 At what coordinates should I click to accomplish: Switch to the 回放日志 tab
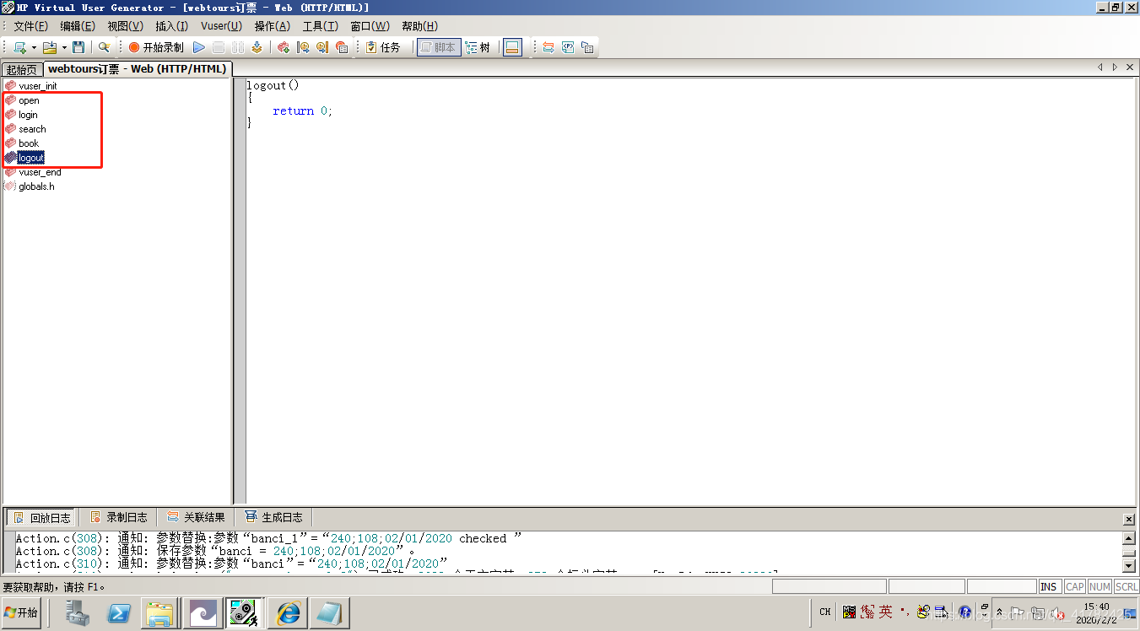[41, 517]
